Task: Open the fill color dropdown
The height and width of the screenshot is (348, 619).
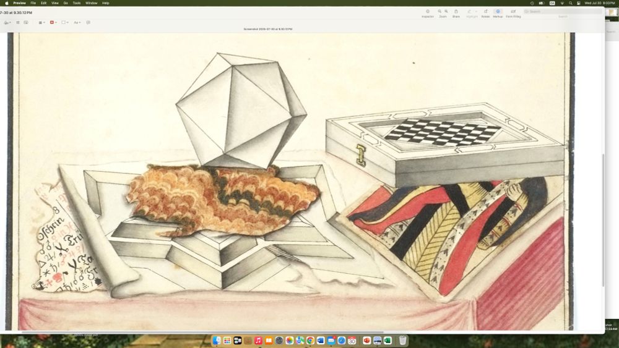Action: pos(65,22)
